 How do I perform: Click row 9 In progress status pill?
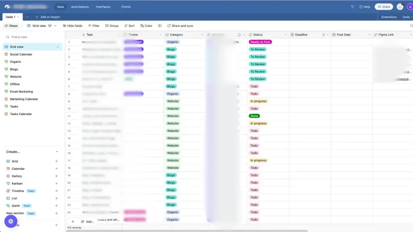pyautogui.click(x=258, y=101)
